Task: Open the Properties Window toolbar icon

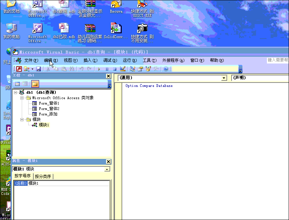Action: pyautogui.click(x=140, y=69)
